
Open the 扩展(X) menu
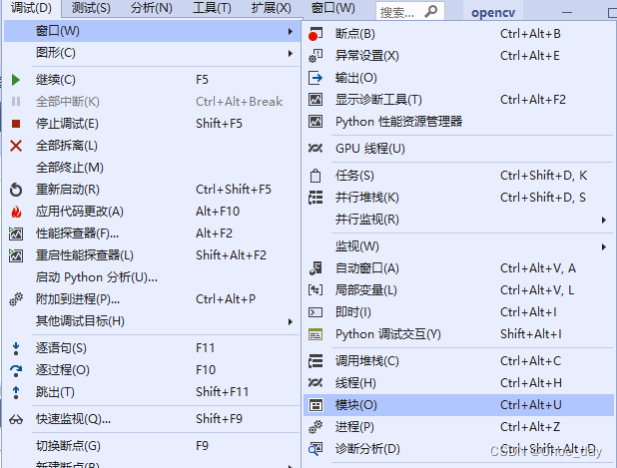[x=272, y=8]
